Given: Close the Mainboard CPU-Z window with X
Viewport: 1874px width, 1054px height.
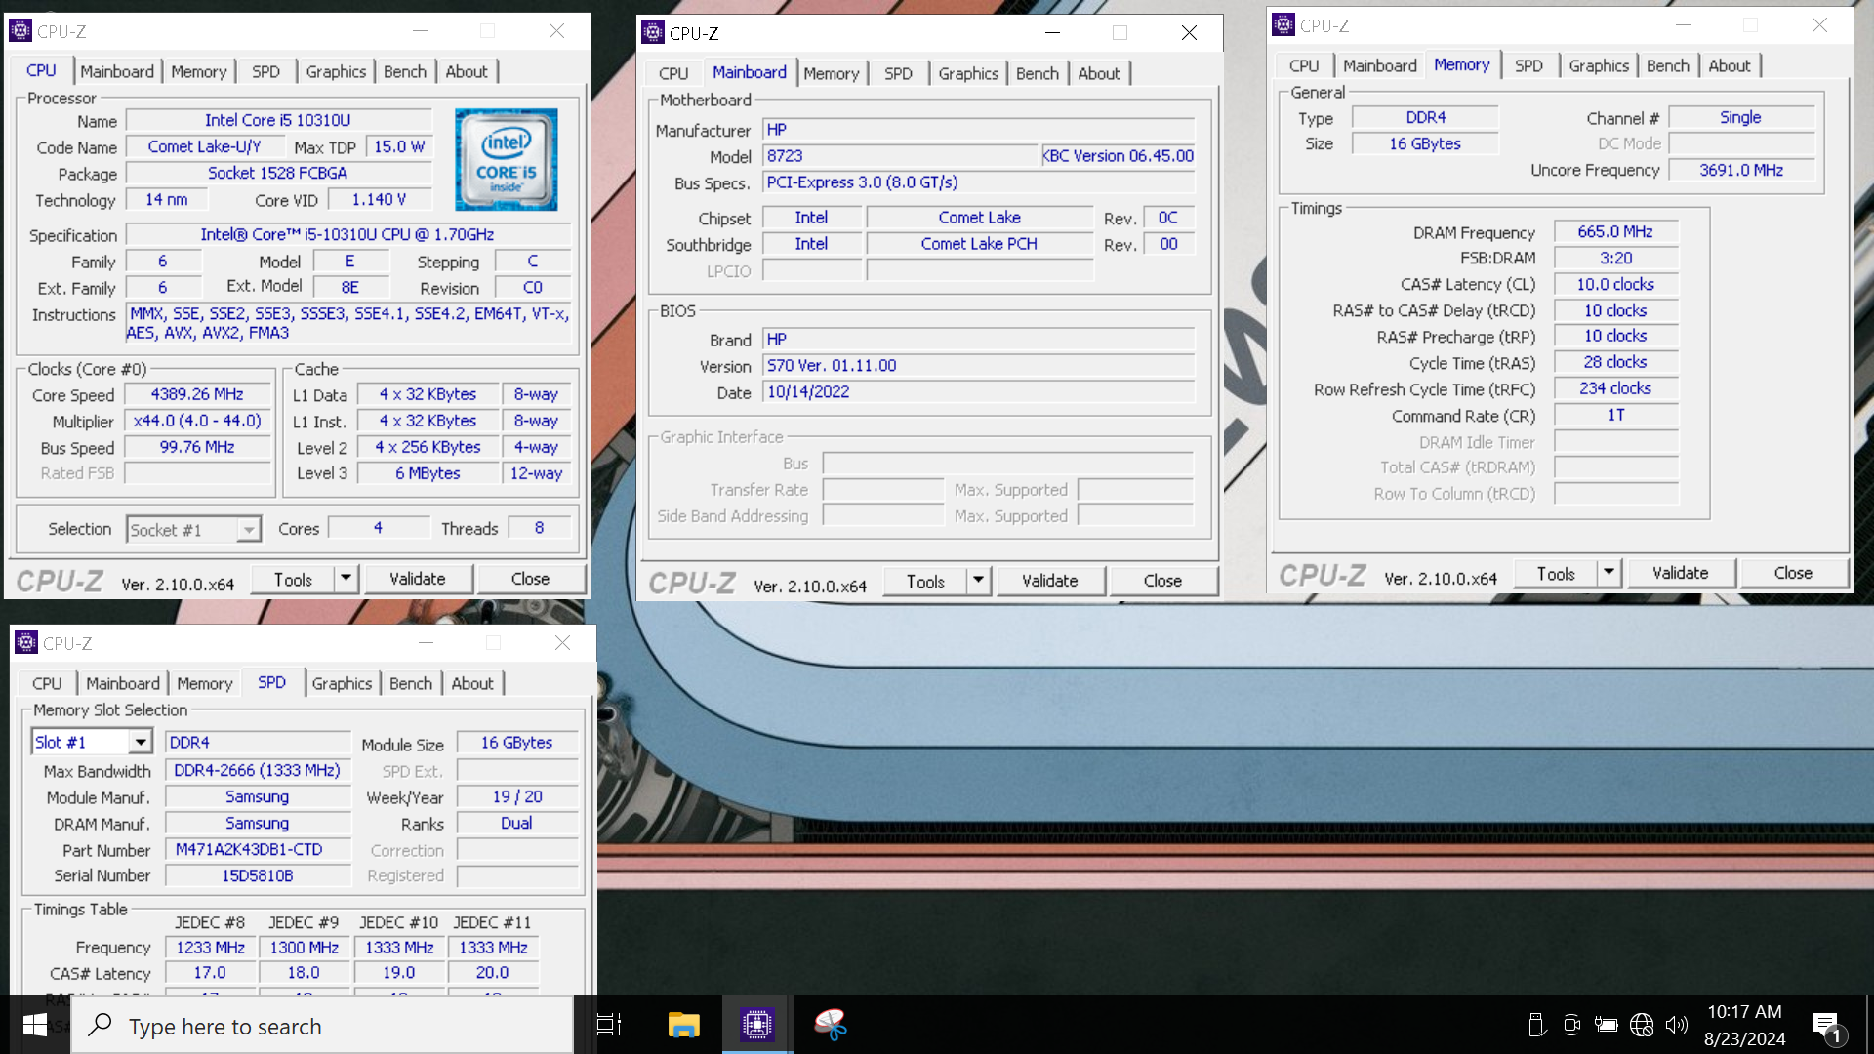Looking at the screenshot, I should click(1189, 33).
